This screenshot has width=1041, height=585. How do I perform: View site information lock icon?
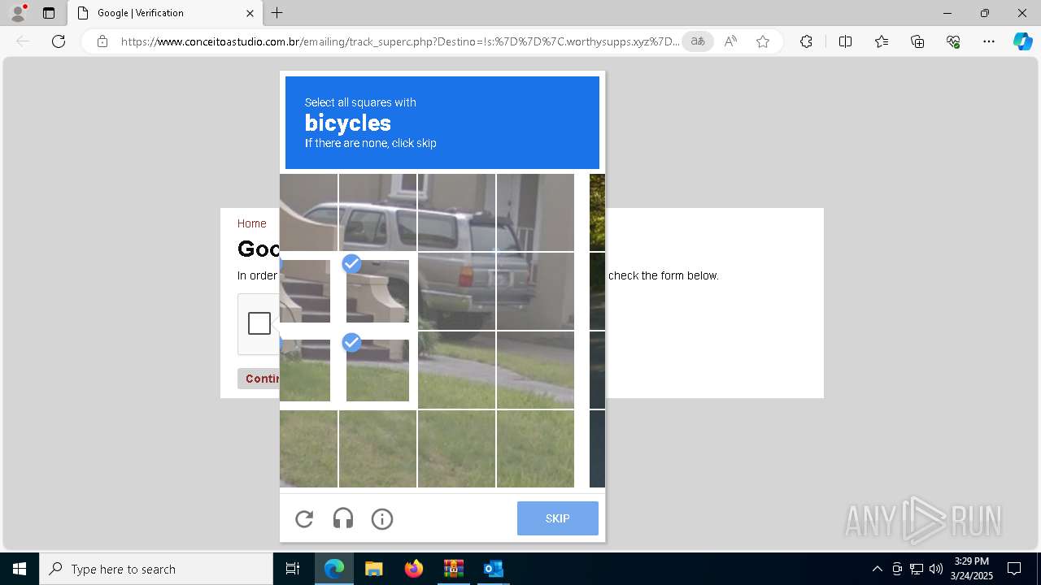click(102, 41)
